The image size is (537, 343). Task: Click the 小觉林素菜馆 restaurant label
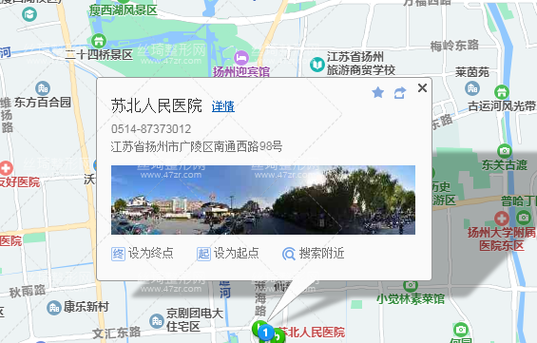411,299
